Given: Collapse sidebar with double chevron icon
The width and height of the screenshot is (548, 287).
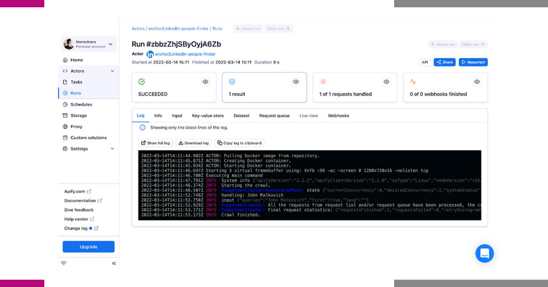Looking at the screenshot, I should click(x=114, y=263).
